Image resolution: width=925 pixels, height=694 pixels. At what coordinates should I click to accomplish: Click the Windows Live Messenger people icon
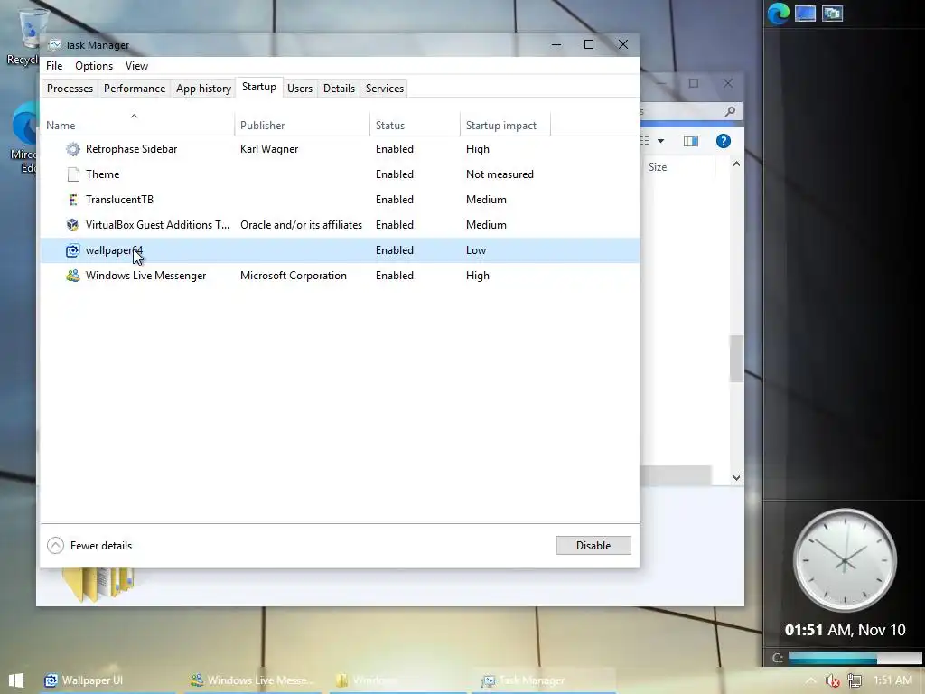click(x=72, y=276)
